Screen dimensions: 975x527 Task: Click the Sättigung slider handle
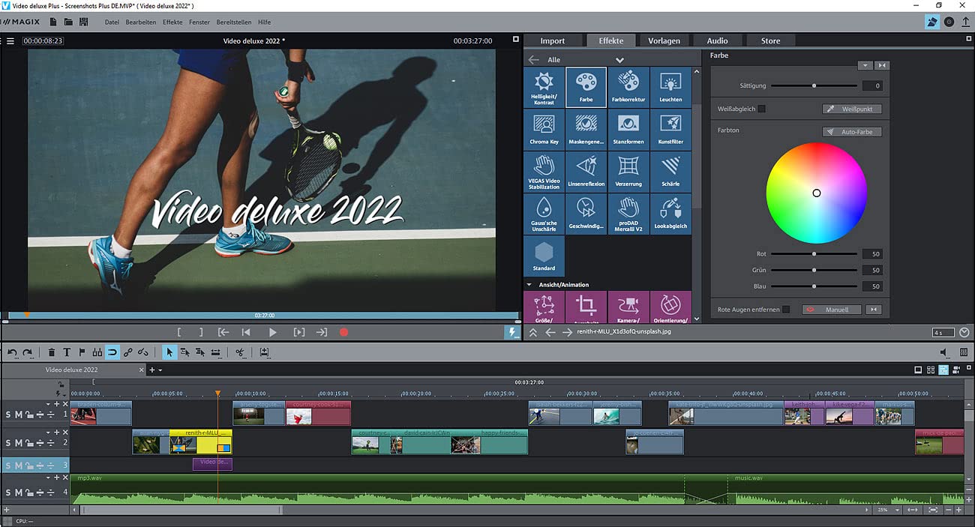(814, 85)
